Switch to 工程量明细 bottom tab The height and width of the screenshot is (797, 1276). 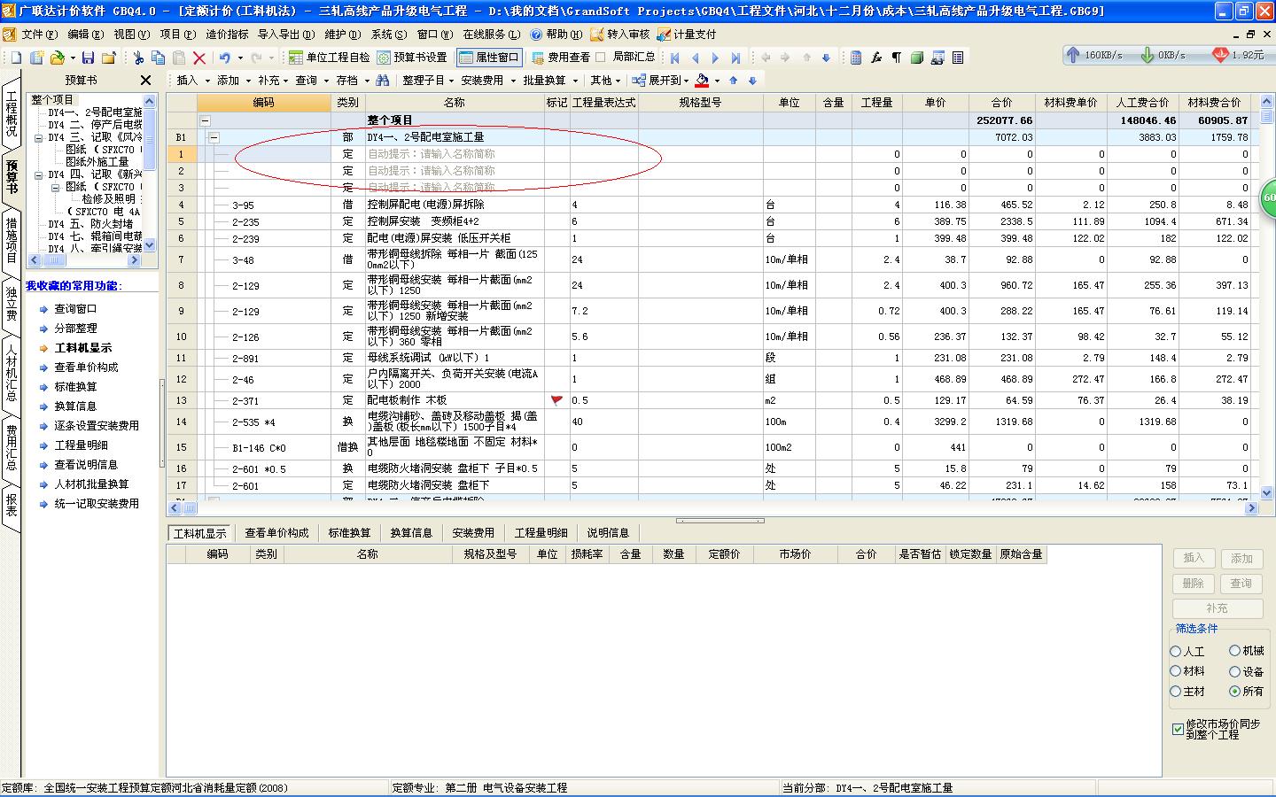click(x=541, y=533)
